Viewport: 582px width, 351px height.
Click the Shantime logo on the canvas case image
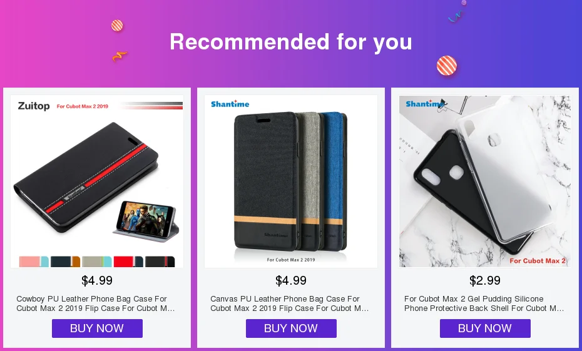(230, 104)
